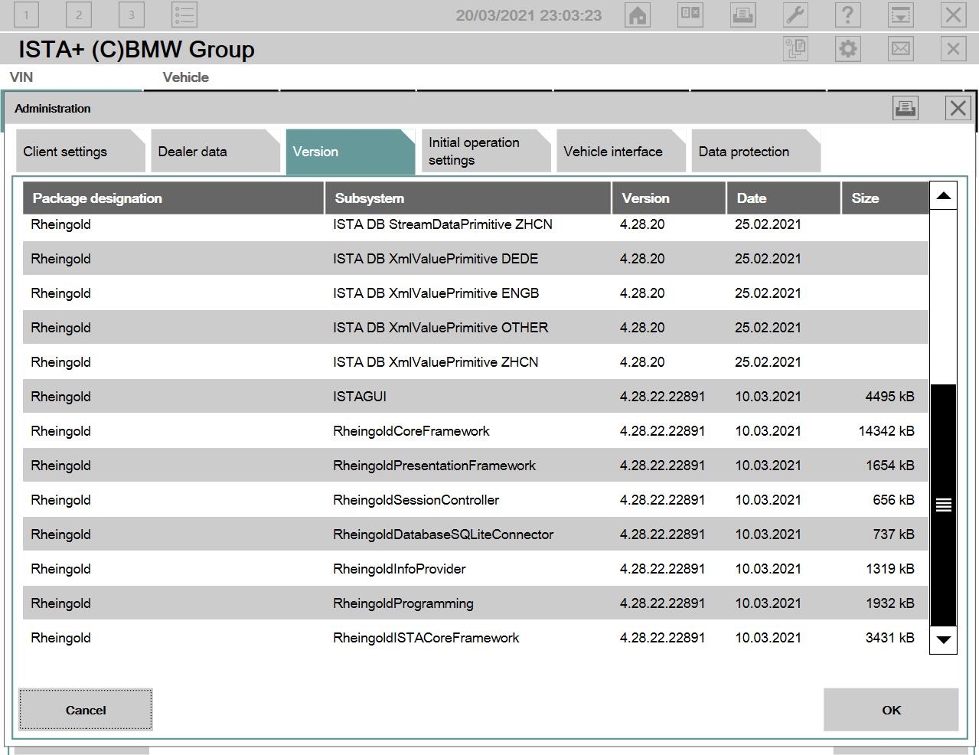Select ISTA DB XmlValuePrimitive DEDE row
This screenshot has height=755, width=979.
click(475, 259)
